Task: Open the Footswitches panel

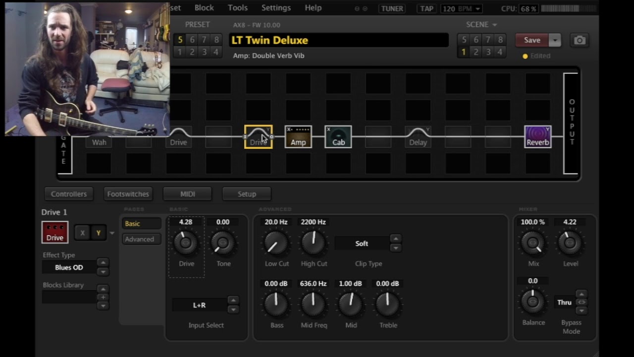Action: click(x=128, y=194)
